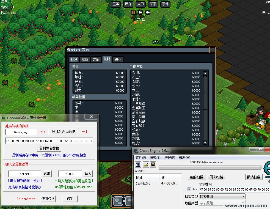Click the 转换姓名为数据 button
The height and width of the screenshot is (209, 270).
pyautogui.click(x=64, y=132)
